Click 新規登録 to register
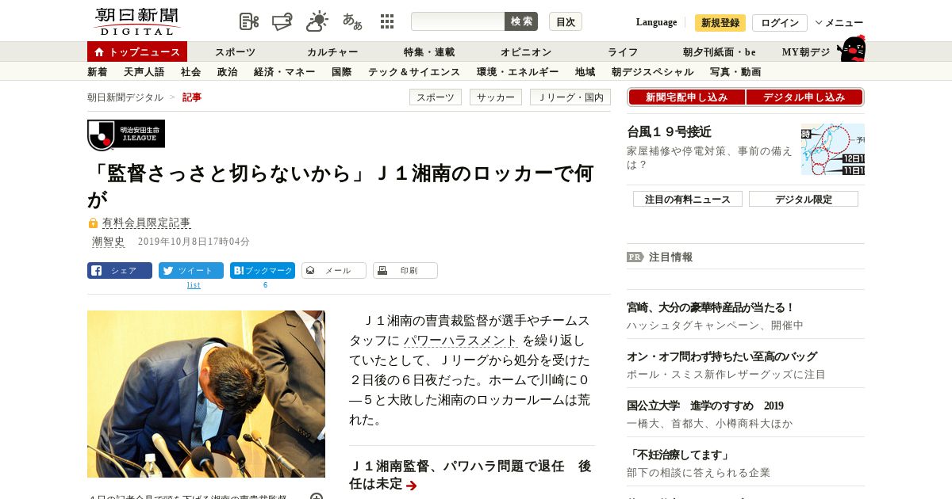This screenshot has height=499, width=952. tap(720, 22)
